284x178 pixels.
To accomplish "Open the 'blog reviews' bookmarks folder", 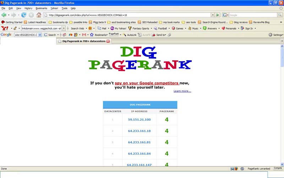I will point(238,22).
